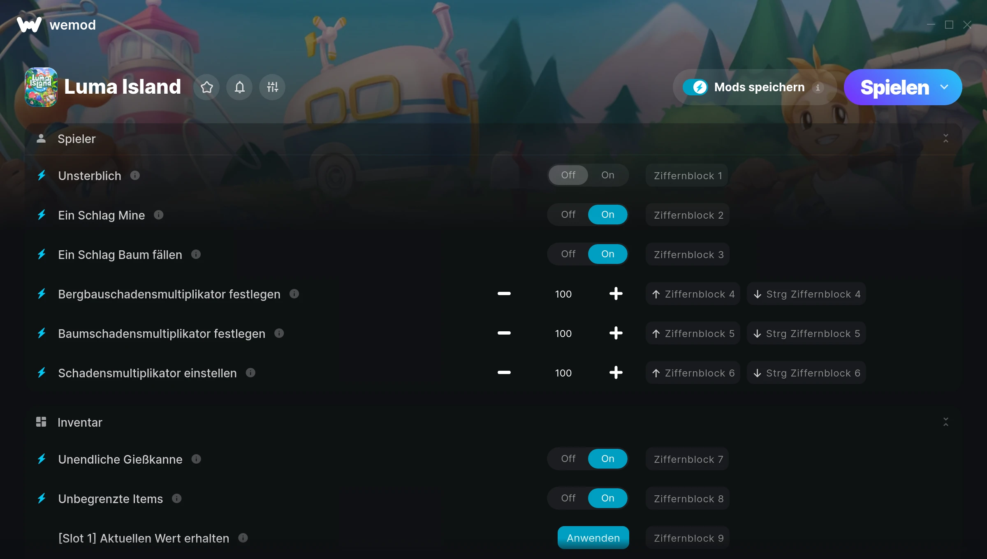Click the Spielen play button

pos(894,87)
